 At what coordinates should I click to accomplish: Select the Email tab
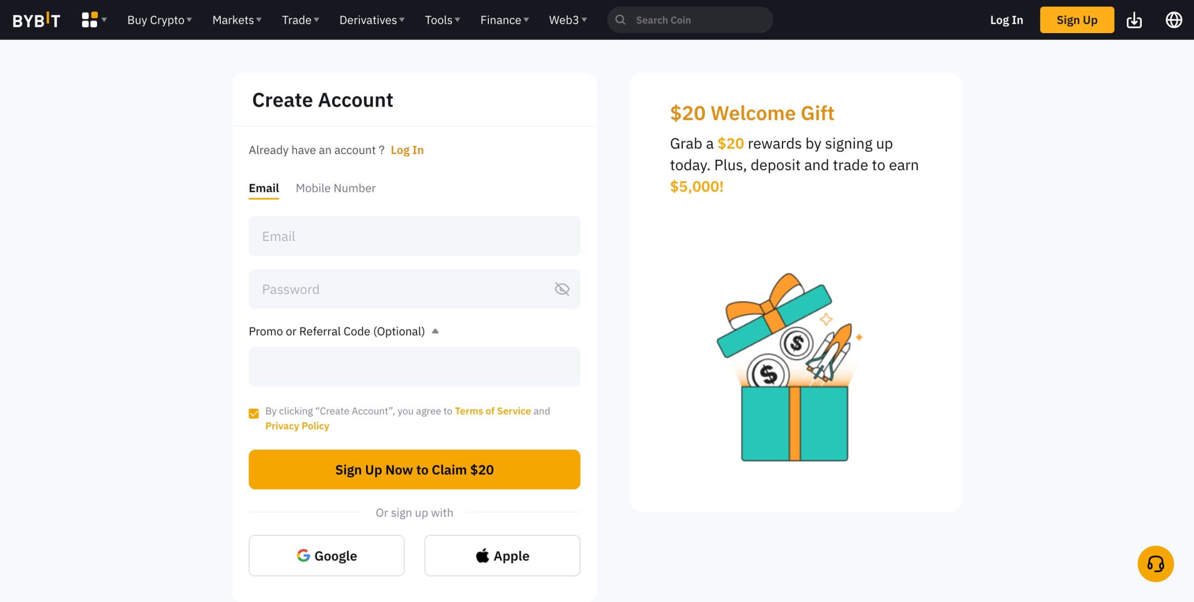pos(264,188)
